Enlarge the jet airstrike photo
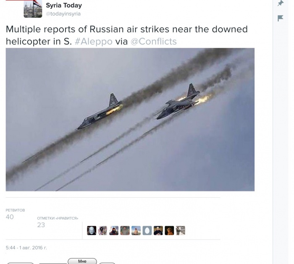This screenshot has height=264, width=294. (x=130, y=120)
